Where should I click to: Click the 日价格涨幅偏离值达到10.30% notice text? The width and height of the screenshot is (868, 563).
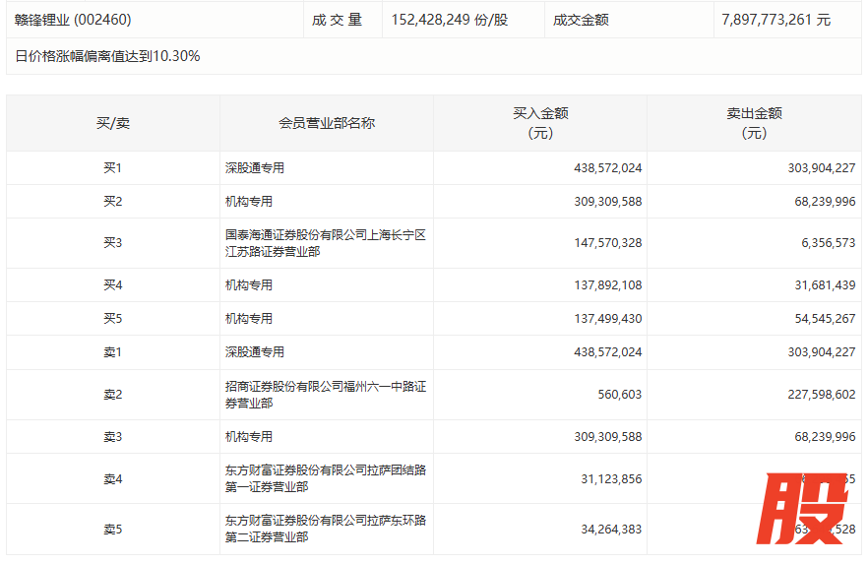click(107, 56)
